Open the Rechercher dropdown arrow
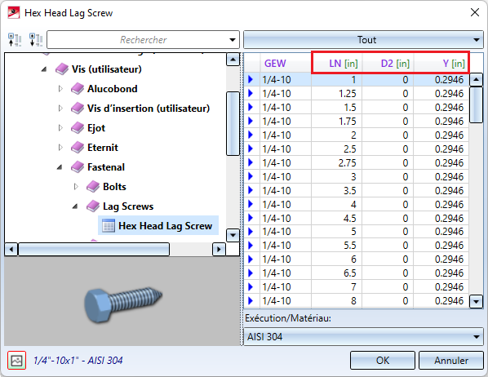This screenshot has height=377, width=488. (x=233, y=40)
